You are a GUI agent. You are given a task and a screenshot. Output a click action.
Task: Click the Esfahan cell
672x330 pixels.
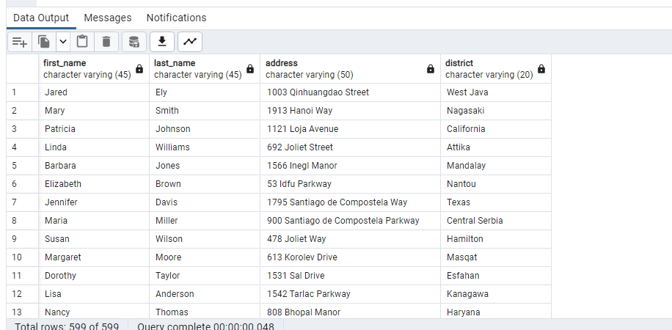pyautogui.click(x=496, y=276)
